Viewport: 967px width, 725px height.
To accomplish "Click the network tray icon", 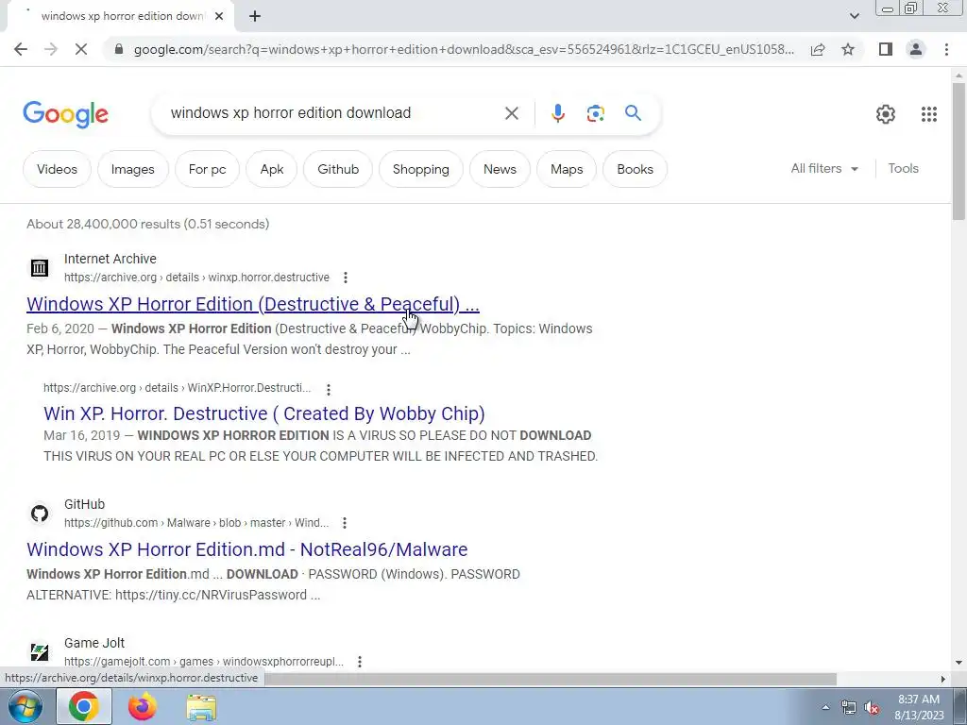I will tap(849, 708).
